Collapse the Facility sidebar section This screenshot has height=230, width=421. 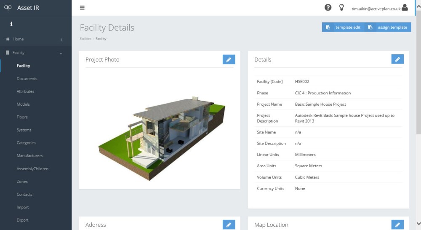[x=61, y=53]
